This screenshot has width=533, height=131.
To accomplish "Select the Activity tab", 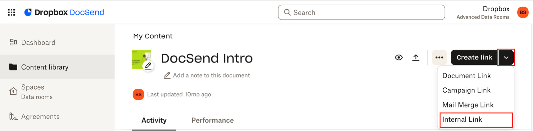I will 154,120.
